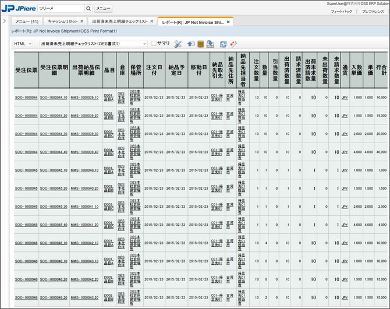Click the 受注伝票 column header
This screenshot has width=390, height=309.
point(26,70)
